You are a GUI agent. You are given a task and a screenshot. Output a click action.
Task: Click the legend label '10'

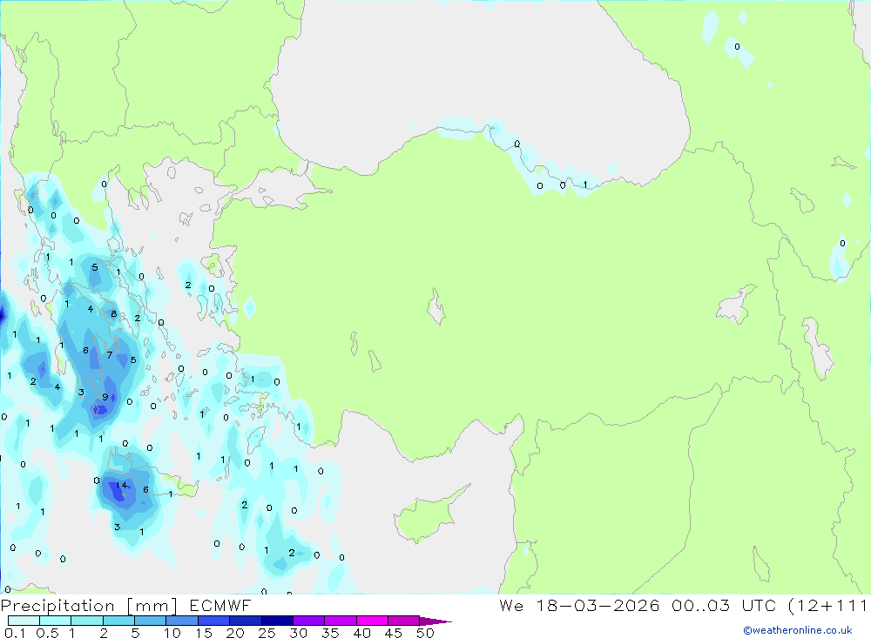click(x=172, y=633)
